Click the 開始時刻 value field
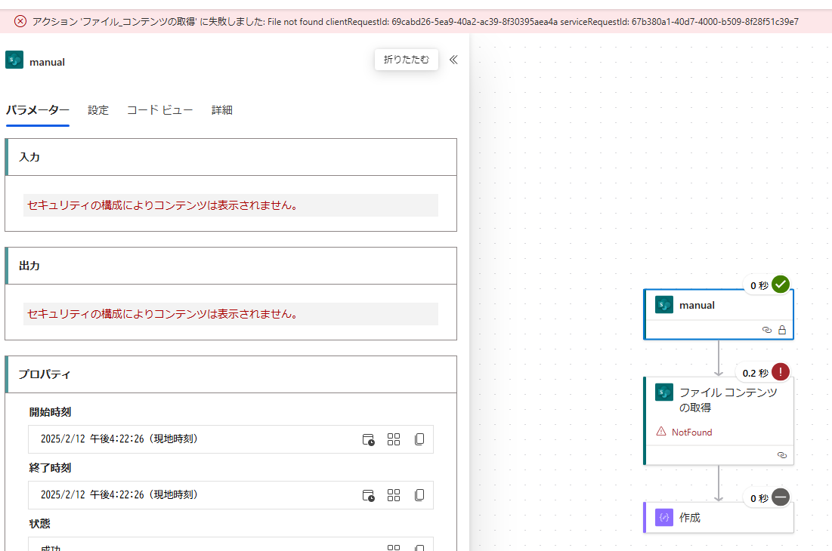Viewport: 832px width, 551px height. (x=230, y=439)
